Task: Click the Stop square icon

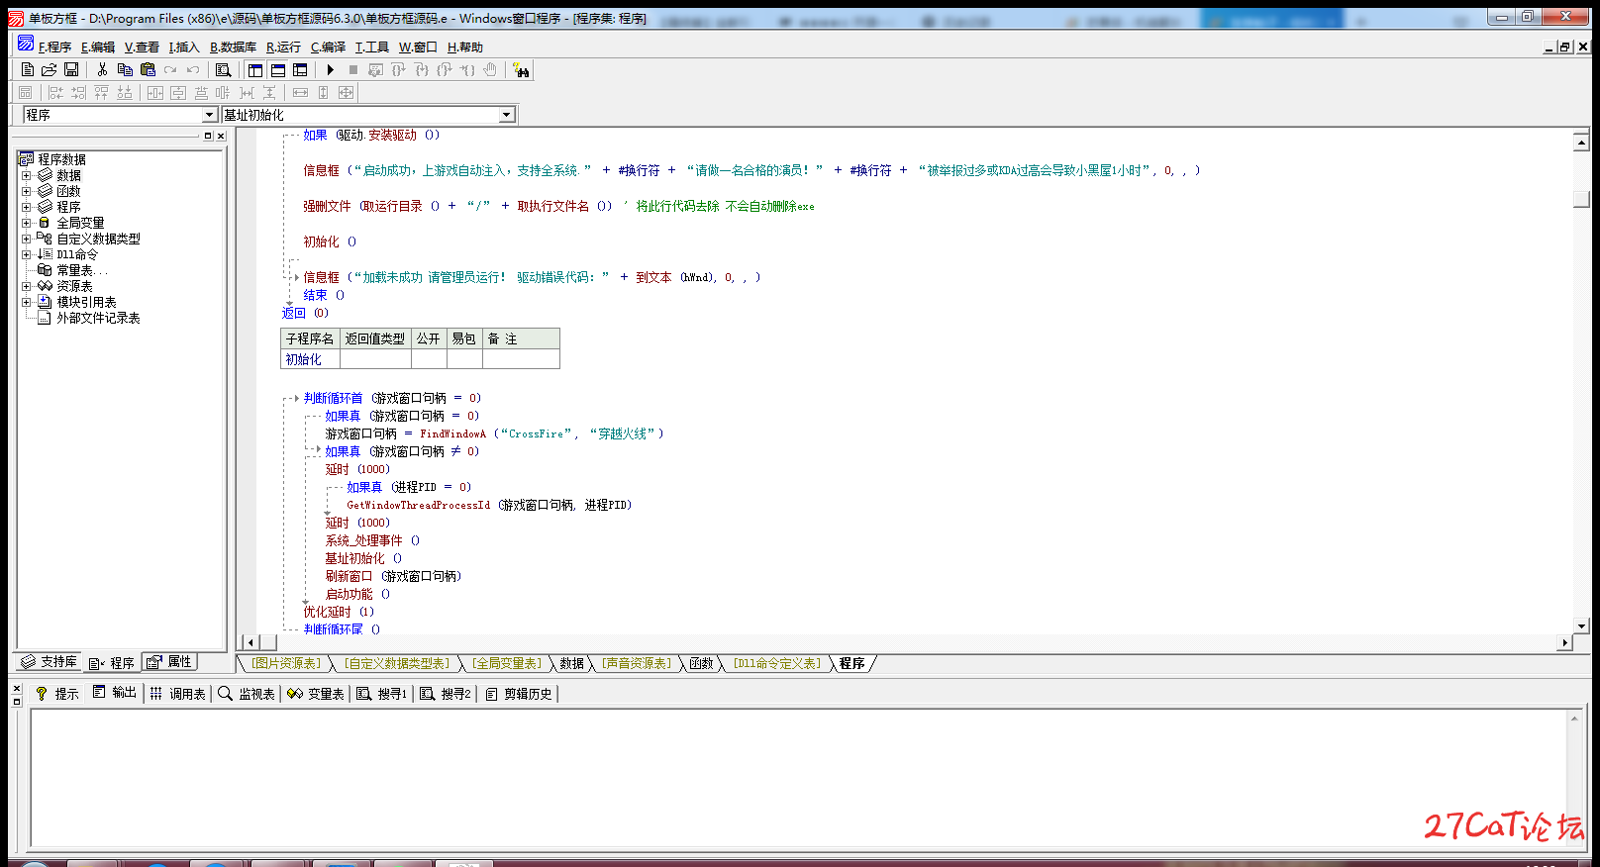Action: (353, 69)
